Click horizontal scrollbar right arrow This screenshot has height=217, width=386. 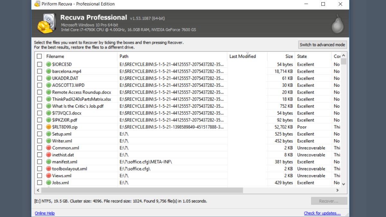[337, 190]
